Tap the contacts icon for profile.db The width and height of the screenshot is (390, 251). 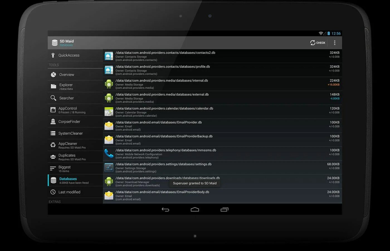click(109, 70)
